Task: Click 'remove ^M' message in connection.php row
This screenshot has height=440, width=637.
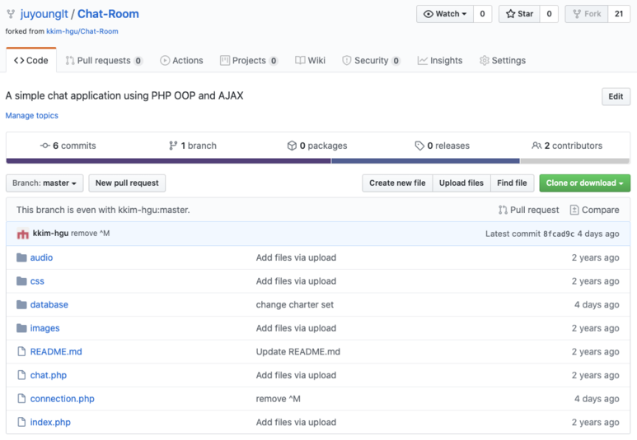Action: [279, 399]
